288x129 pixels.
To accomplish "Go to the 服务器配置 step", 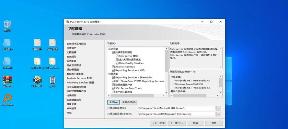I will [x=73, y=70].
